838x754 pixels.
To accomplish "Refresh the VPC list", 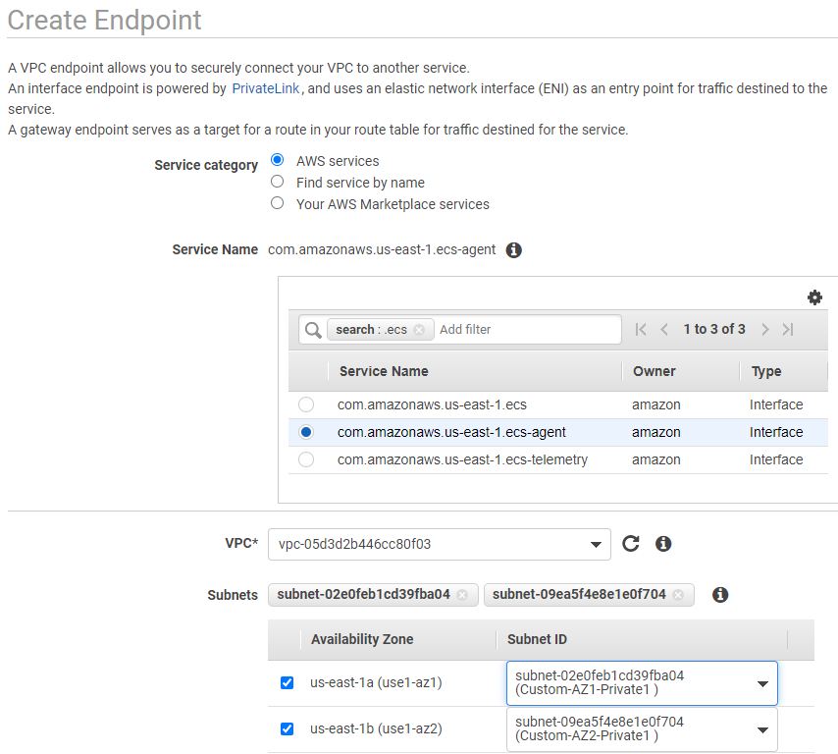I will coord(631,543).
